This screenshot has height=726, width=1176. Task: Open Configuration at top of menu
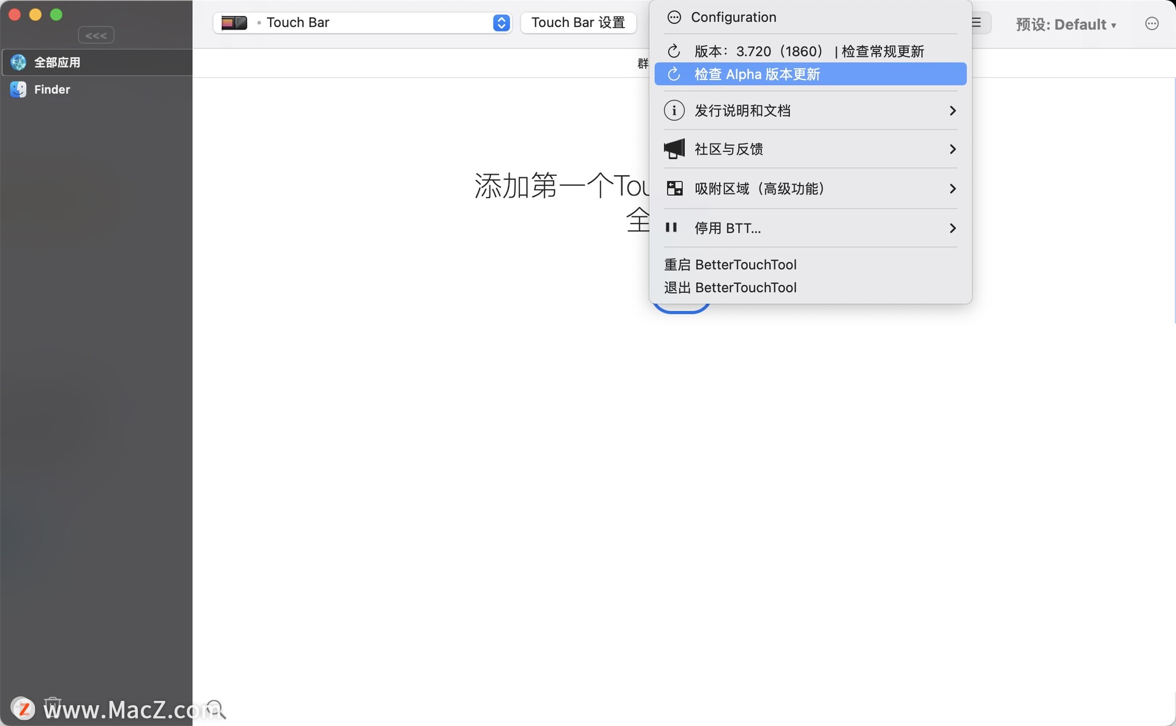coord(733,17)
